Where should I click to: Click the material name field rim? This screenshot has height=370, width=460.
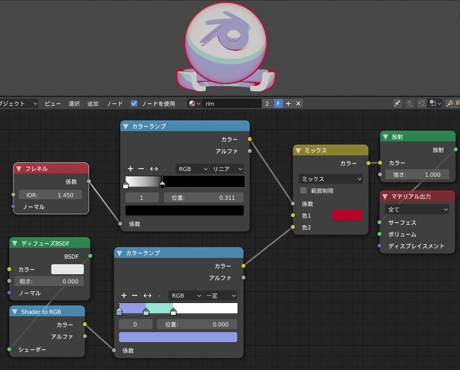click(x=232, y=104)
